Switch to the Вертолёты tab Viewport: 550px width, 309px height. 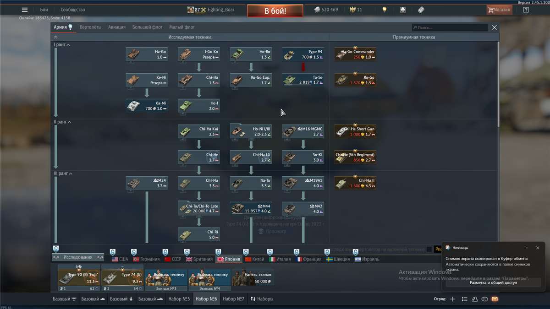[x=90, y=27]
